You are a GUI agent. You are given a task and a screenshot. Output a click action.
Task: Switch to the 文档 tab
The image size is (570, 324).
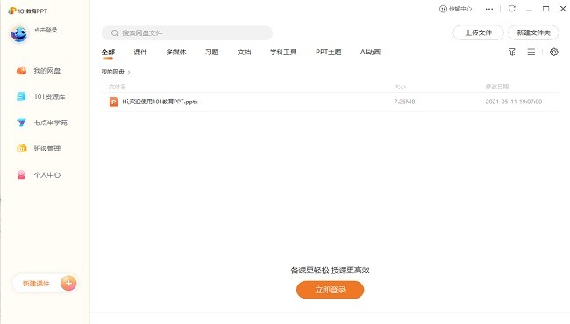point(244,53)
